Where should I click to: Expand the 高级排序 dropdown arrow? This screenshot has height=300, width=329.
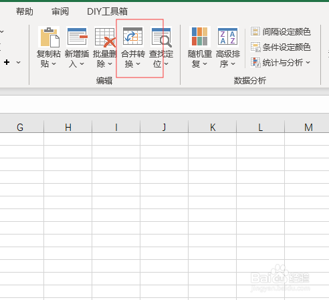[233, 64]
